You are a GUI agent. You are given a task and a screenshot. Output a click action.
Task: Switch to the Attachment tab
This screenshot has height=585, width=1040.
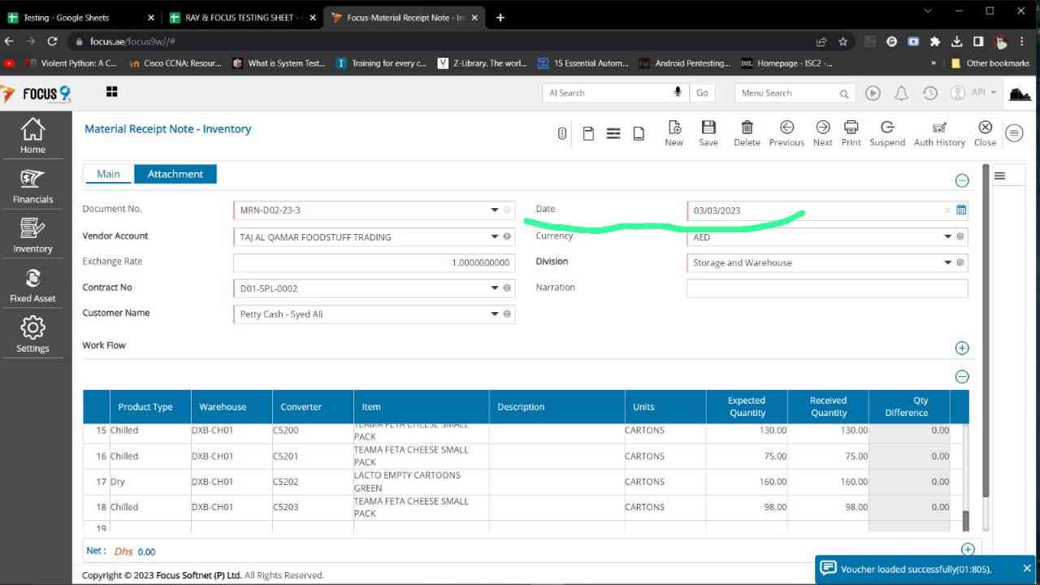tap(175, 174)
